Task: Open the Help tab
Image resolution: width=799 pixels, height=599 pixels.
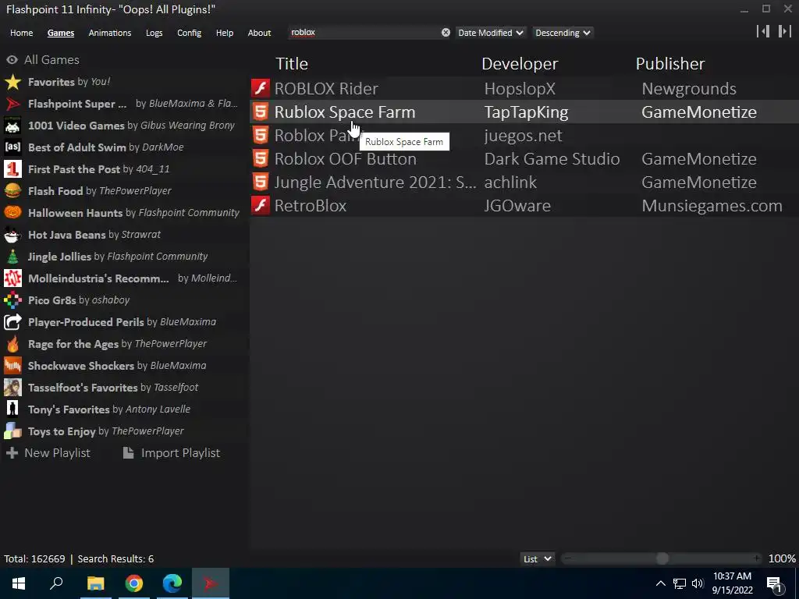Action: pos(224,33)
